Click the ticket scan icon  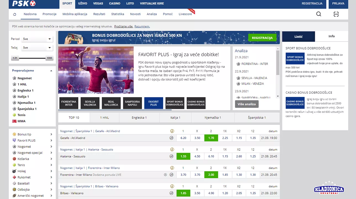coord(336,14)
